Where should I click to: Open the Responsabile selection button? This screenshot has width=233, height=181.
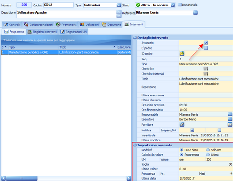coord(230,114)
